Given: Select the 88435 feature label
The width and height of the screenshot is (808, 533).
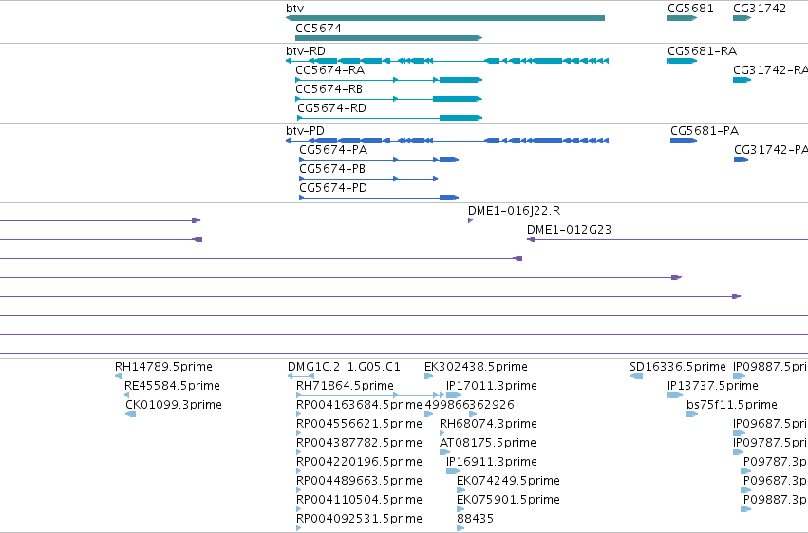Looking at the screenshot, I should coord(475,519).
